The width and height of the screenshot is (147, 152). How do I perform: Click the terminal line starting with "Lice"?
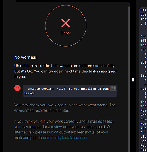tap(144, 136)
